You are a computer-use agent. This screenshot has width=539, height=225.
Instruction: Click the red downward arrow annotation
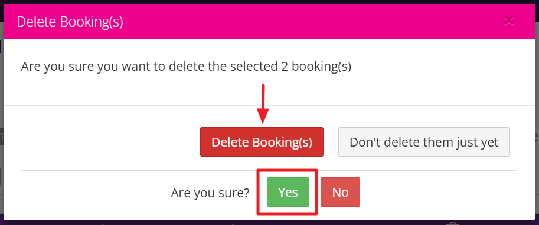click(263, 104)
